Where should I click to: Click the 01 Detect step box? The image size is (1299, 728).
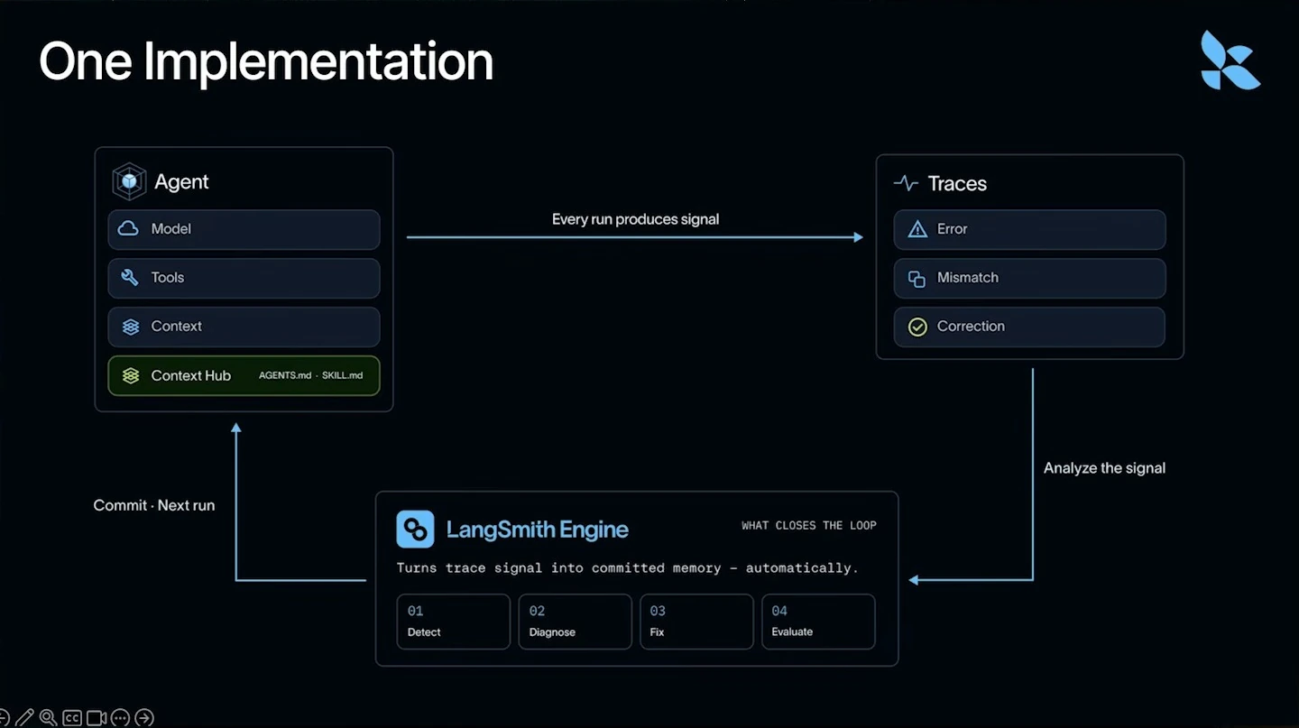[453, 621]
